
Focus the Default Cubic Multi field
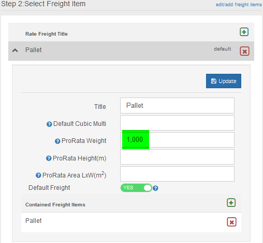point(177,123)
